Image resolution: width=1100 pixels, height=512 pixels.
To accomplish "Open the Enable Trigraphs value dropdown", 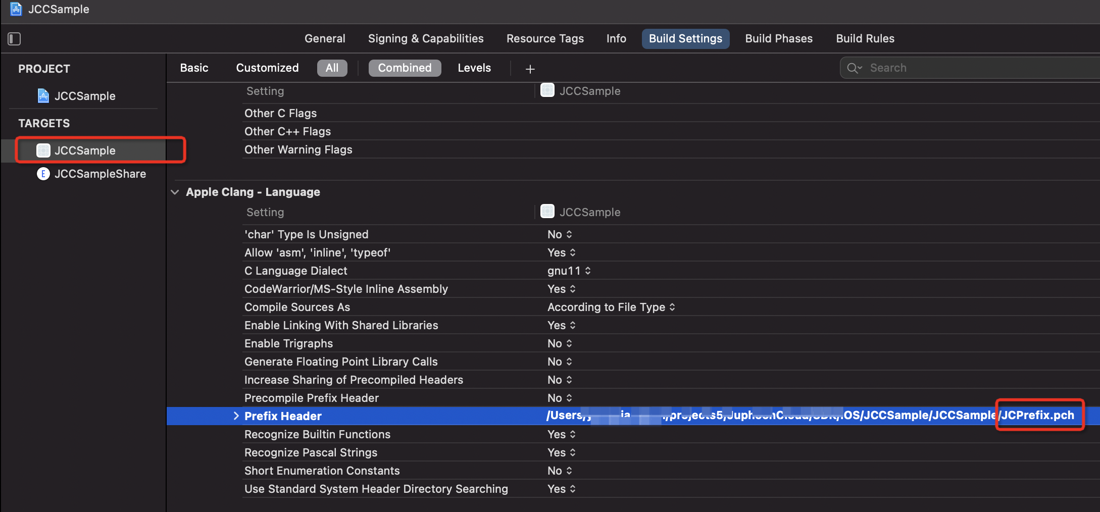I will pos(560,343).
